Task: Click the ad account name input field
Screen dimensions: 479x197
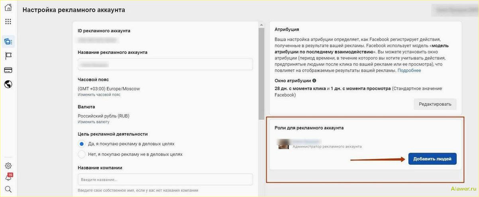Action: click(165, 65)
